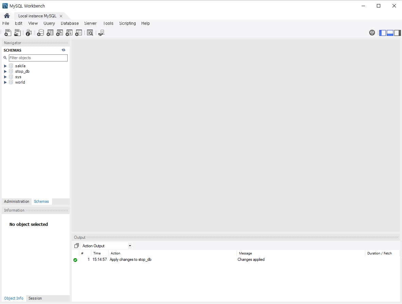Open the Action Output dropdown
The image size is (402, 304).
pos(130,246)
